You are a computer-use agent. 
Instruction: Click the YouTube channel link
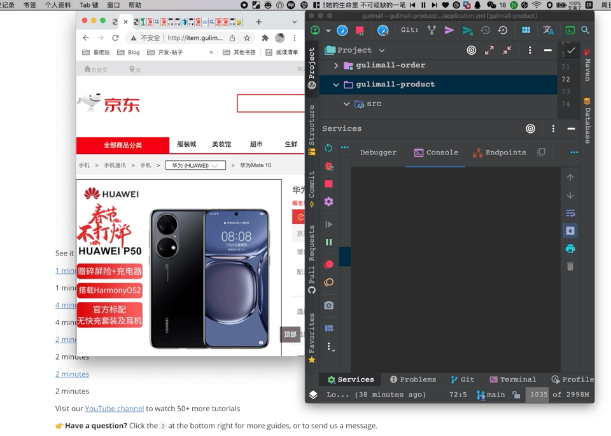[114, 409]
